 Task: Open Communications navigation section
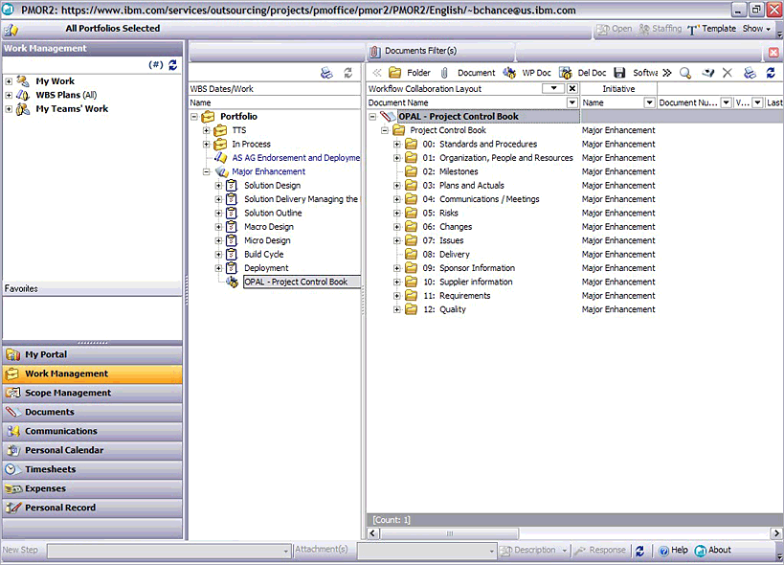(x=93, y=431)
